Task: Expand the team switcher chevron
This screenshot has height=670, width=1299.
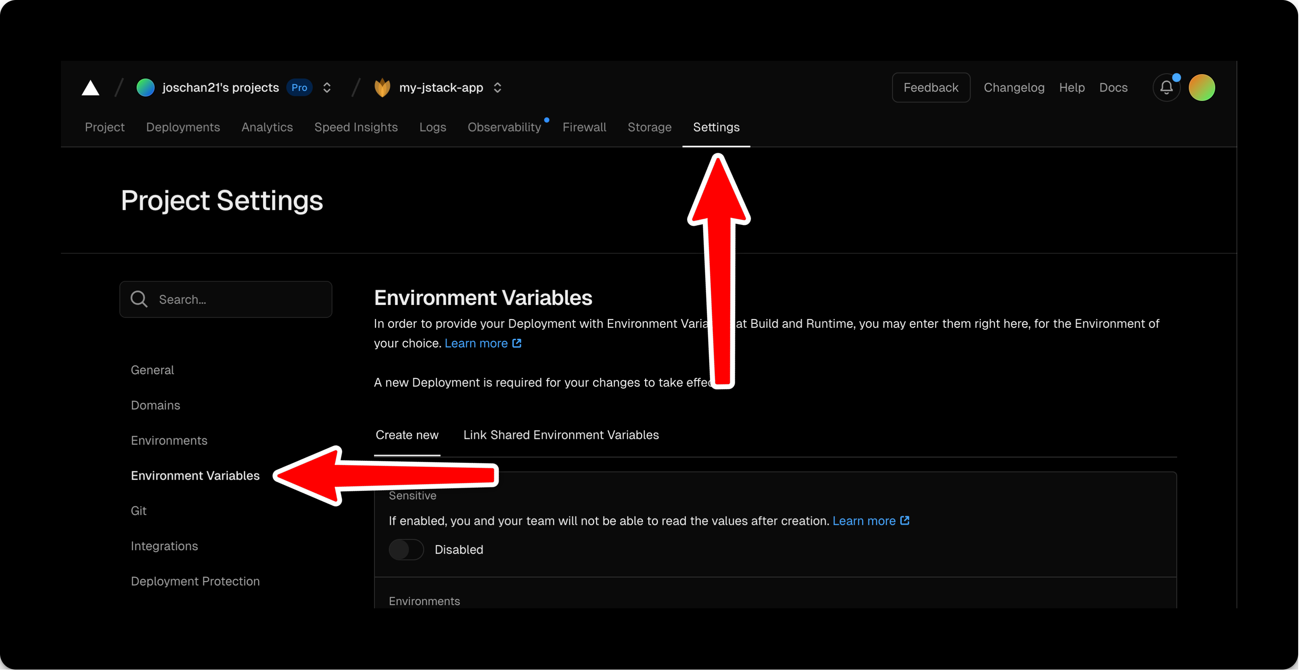Action: point(327,87)
